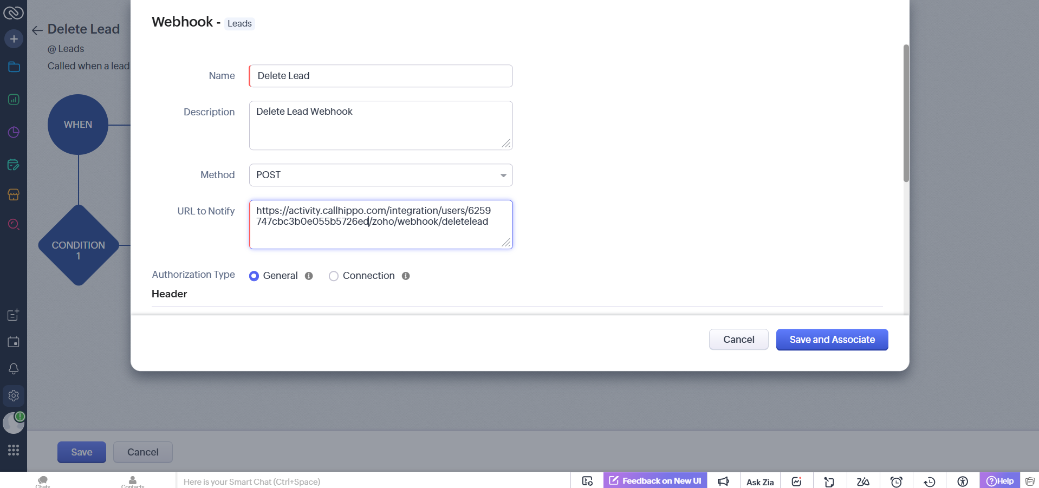Open the bar chart reports icon
1039x488 pixels.
(x=14, y=100)
